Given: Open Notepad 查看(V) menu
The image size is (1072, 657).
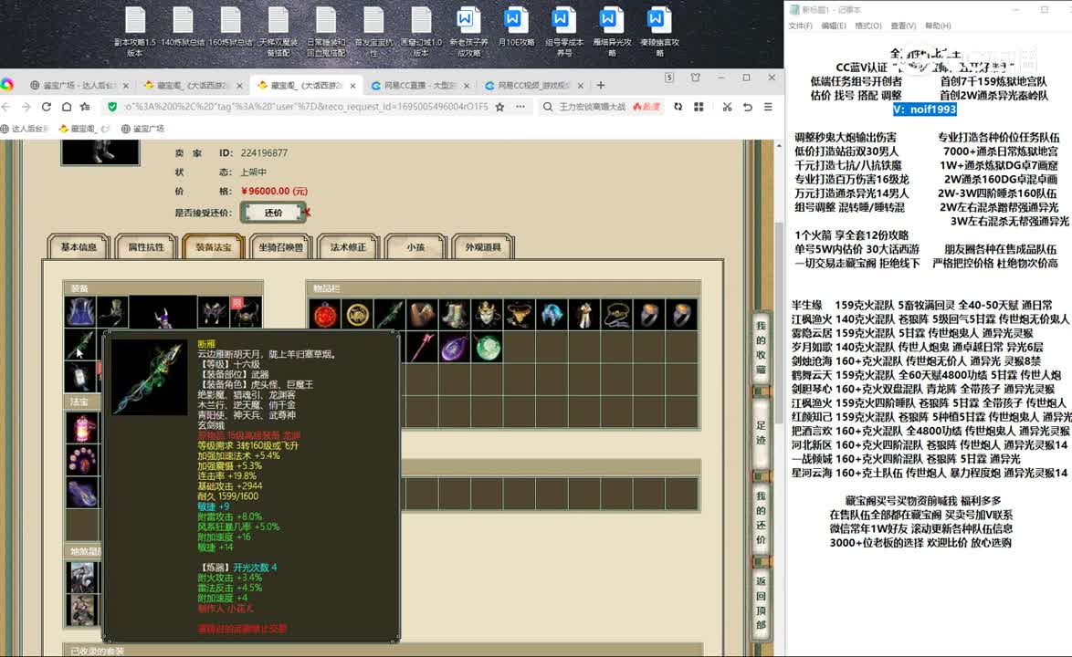Looking at the screenshot, I should pyautogui.click(x=903, y=26).
